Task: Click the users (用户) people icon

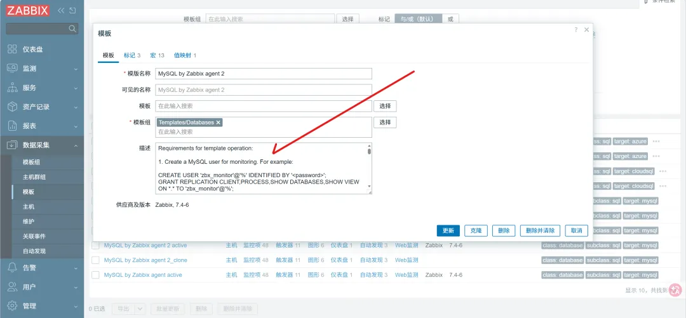Action: 12,286
